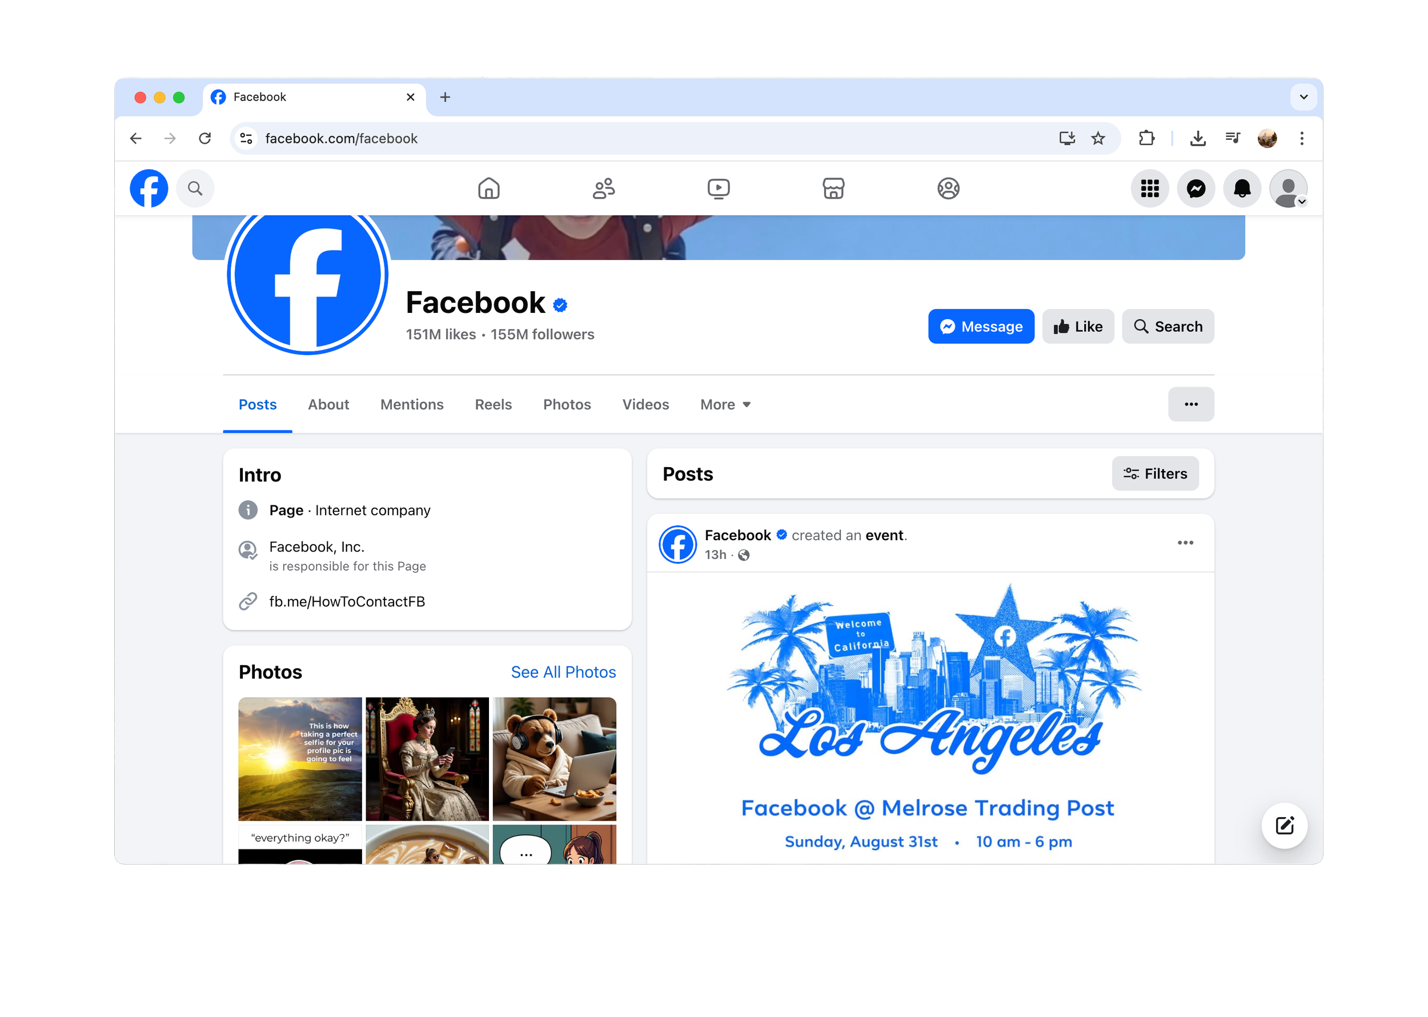The width and height of the screenshot is (1428, 1017).
Task: Click the Facebook search magnifier icon
Action: point(195,188)
